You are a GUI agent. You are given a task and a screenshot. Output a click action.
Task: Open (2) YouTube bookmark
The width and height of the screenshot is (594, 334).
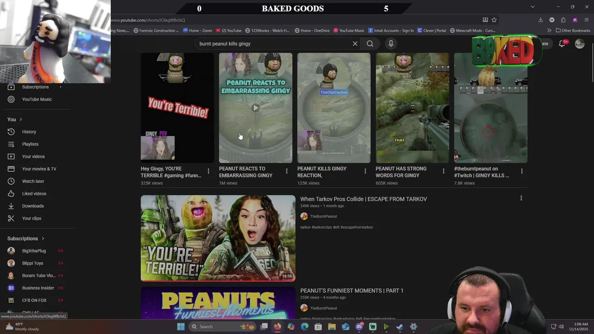click(x=229, y=31)
